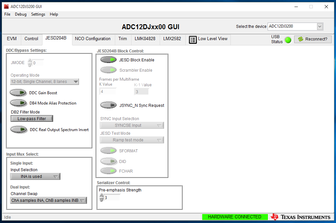Close the ADC12DJ3200 GUI window

(326, 7)
